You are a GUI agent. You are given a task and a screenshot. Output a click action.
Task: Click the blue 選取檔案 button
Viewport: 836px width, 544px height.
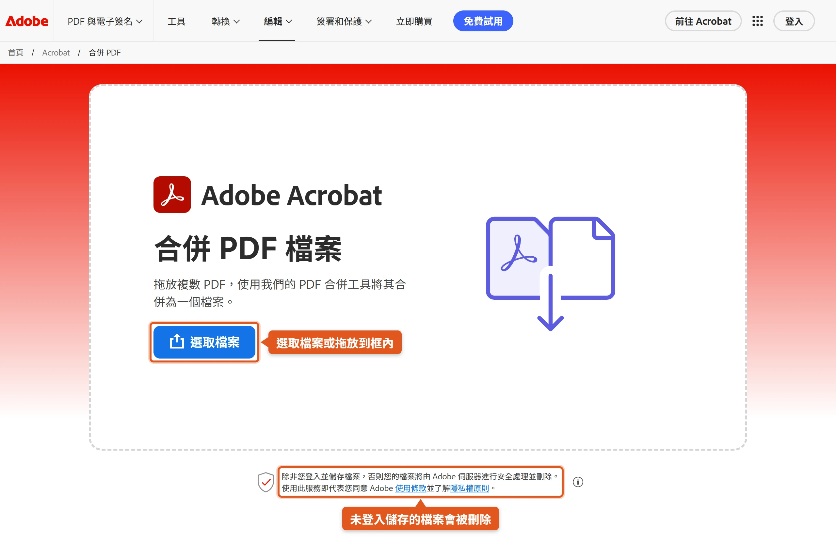coord(204,342)
